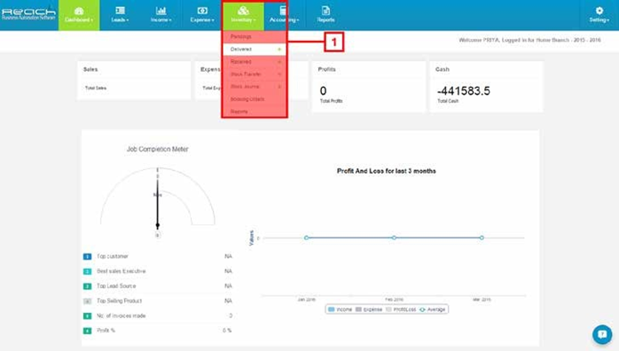Viewport: 619px width, 351px height.
Task: Open the Accounting dropdown menu
Action: (x=284, y=15)
